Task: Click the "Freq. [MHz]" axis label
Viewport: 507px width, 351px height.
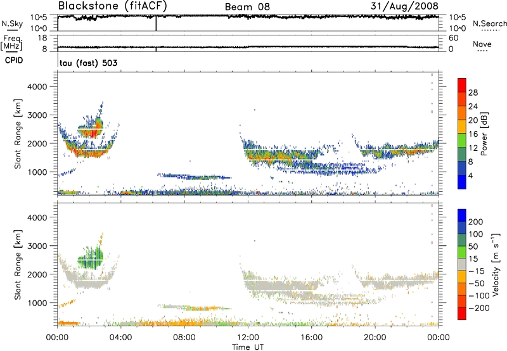Action: pos(11,42)
